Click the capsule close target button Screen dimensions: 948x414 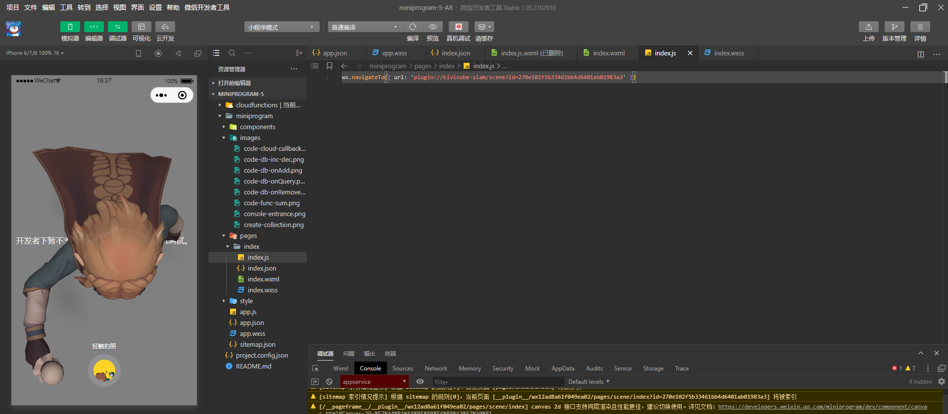point(182,95)
